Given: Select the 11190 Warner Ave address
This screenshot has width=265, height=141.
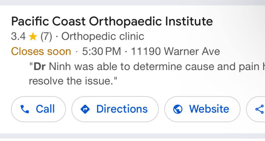Looking at the screenshot, I should click(175, 51).
